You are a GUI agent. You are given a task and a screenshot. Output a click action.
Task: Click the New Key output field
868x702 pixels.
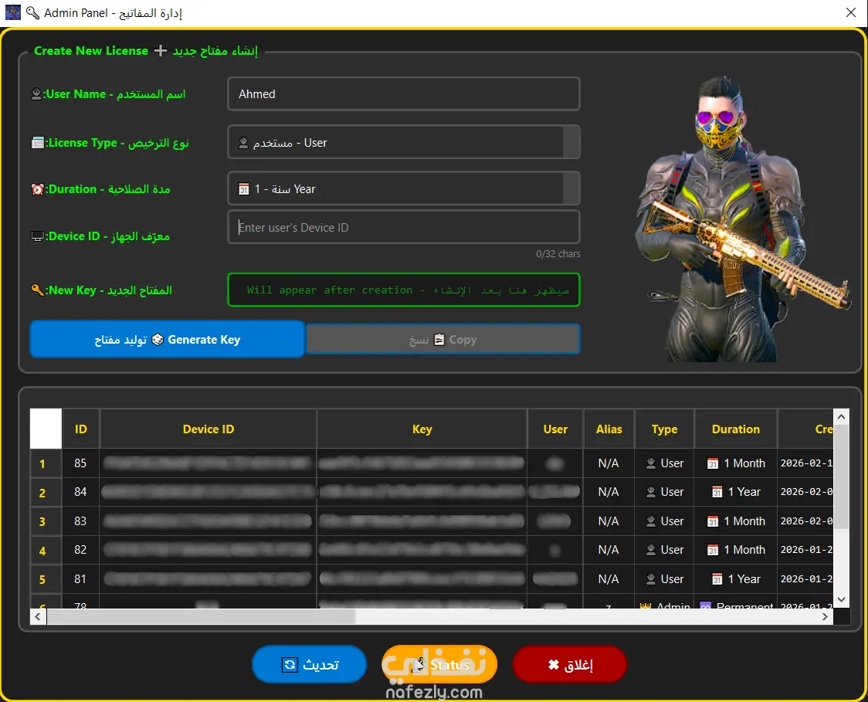404,290
